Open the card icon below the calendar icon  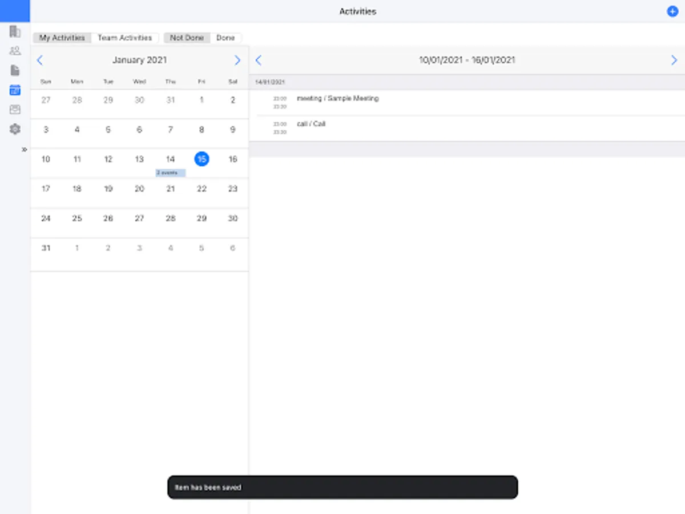15,109
